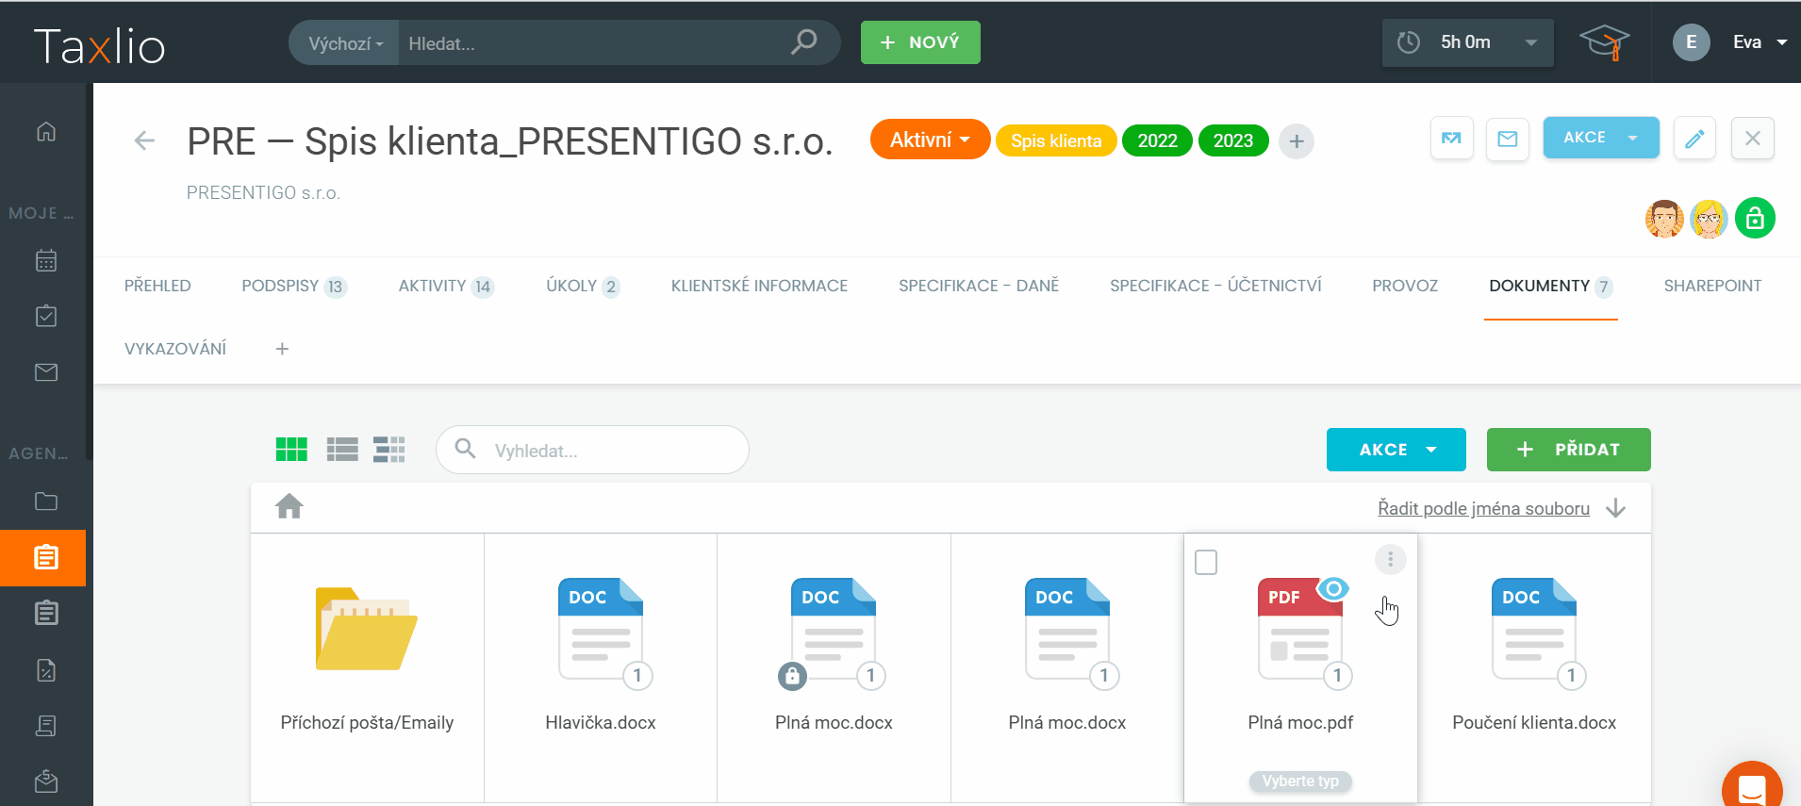Expand the Výchozí search scope dropdown

(345, 43)
